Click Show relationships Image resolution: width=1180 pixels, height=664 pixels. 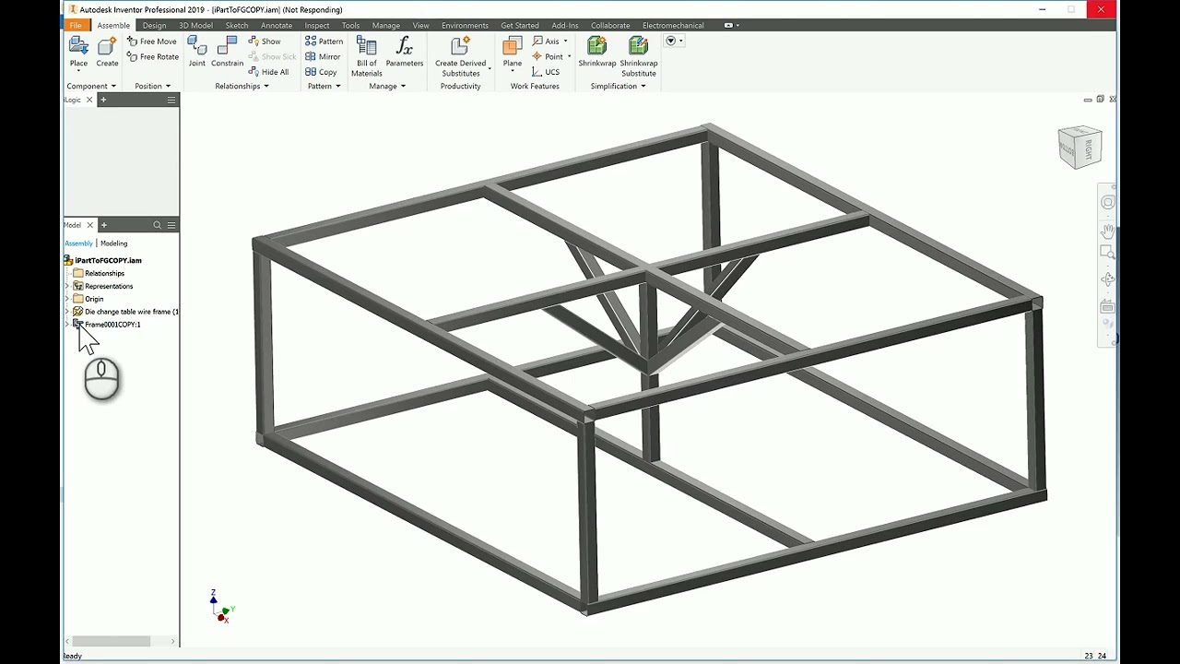point(265,41)
